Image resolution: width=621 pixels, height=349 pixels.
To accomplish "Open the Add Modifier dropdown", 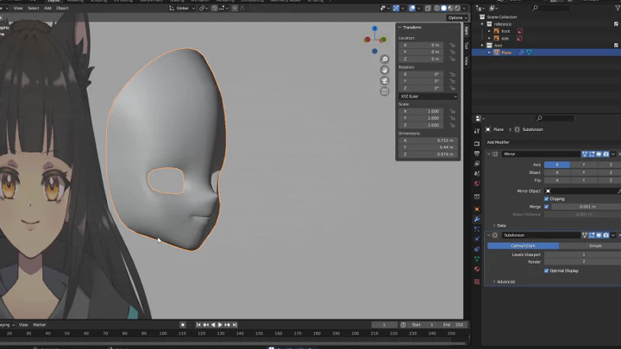I will click(500, 141).
